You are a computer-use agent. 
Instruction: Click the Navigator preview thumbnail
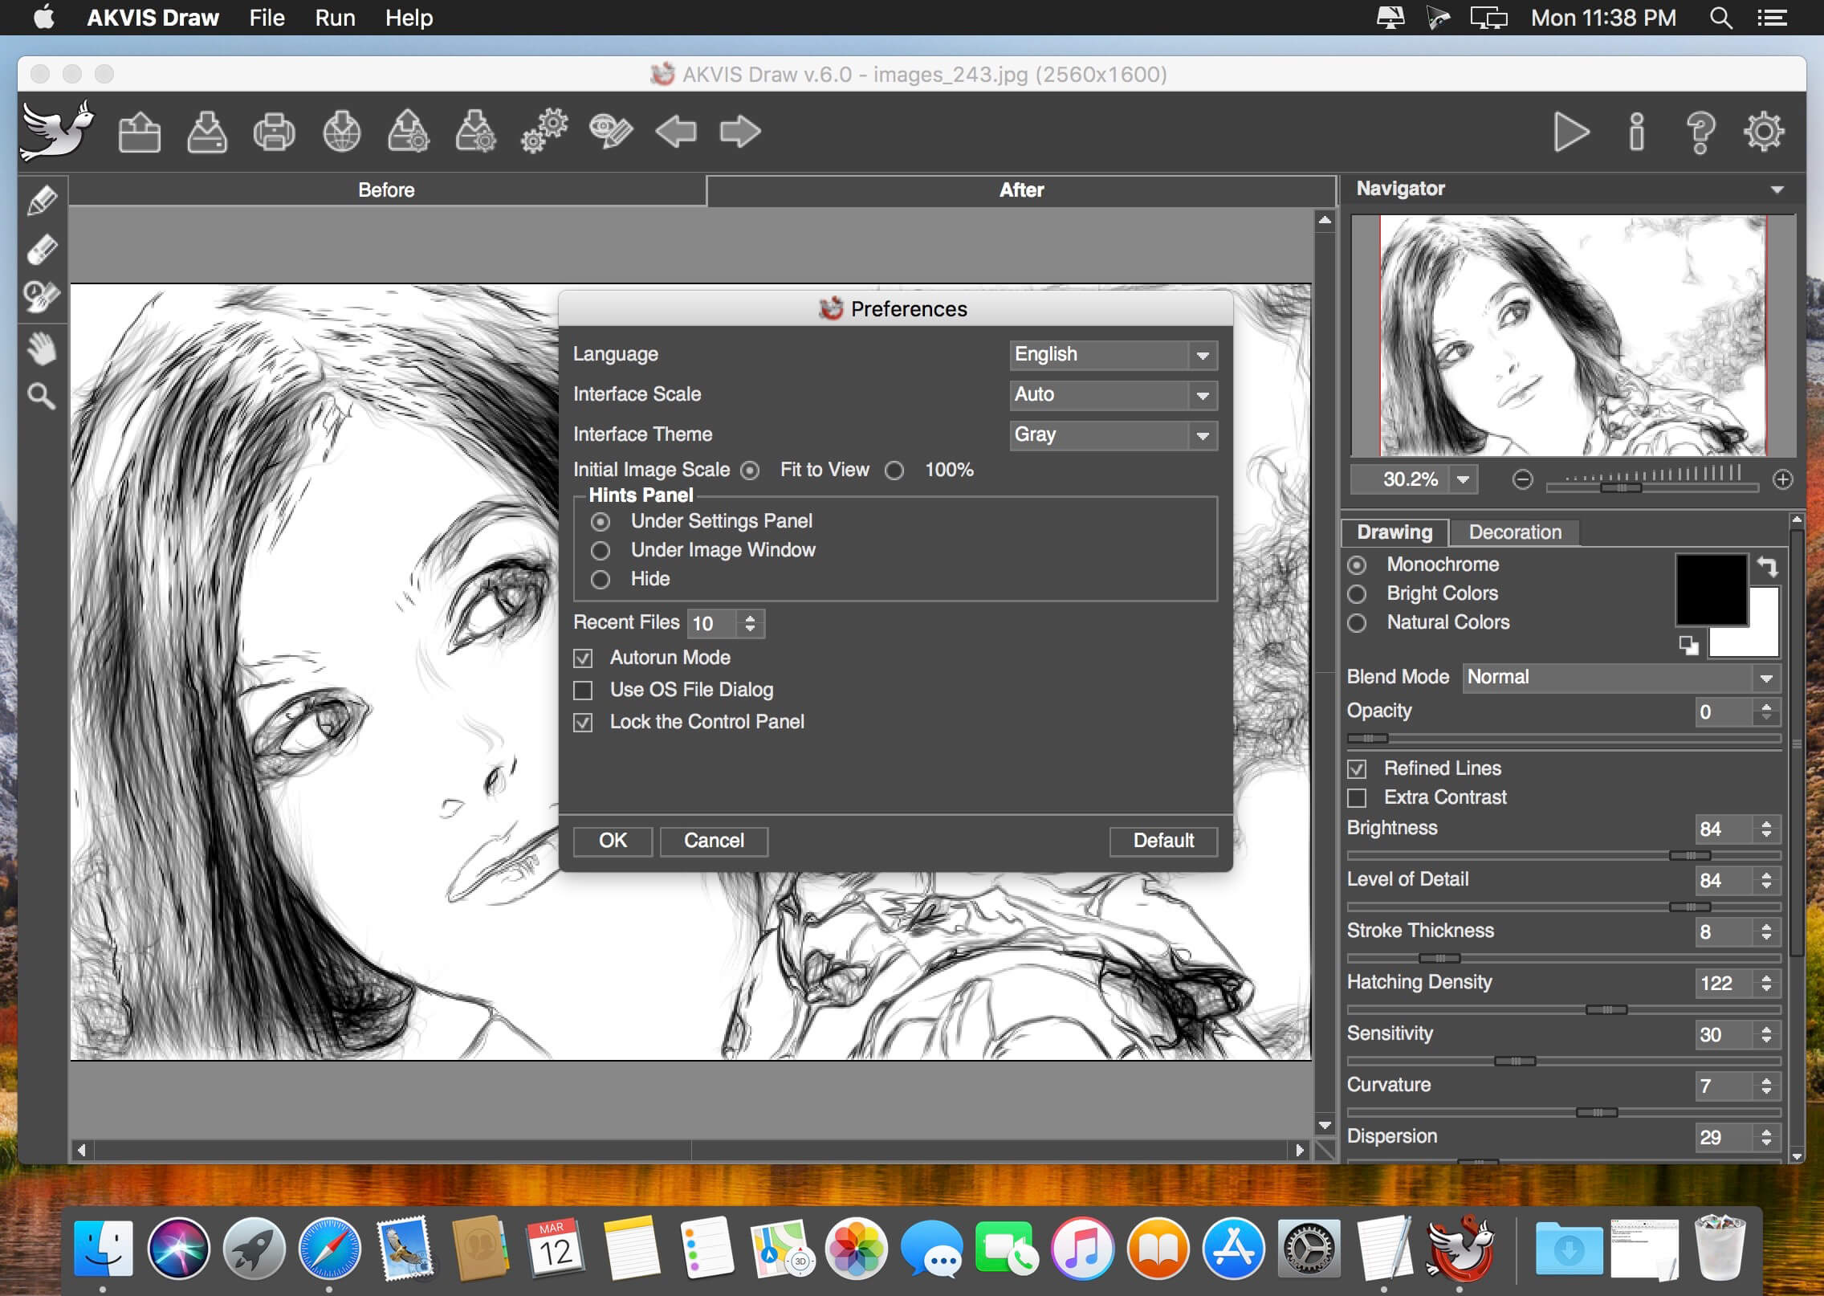click(x=1573, y=336)
